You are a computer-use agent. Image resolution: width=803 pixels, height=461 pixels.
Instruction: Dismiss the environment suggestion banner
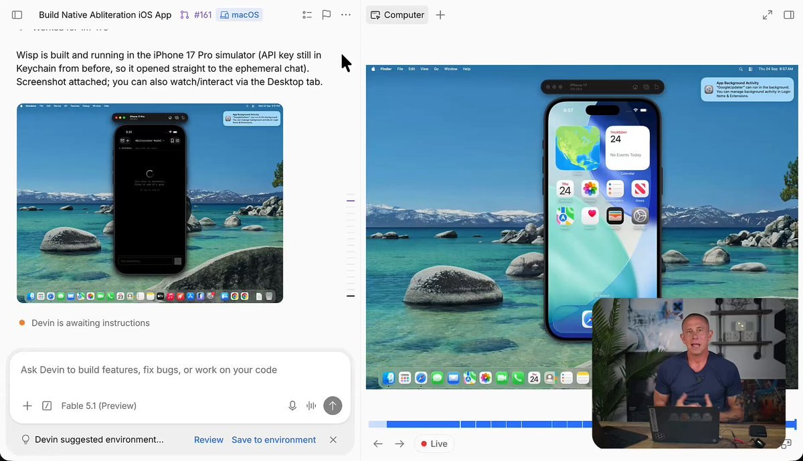point(333,440)
